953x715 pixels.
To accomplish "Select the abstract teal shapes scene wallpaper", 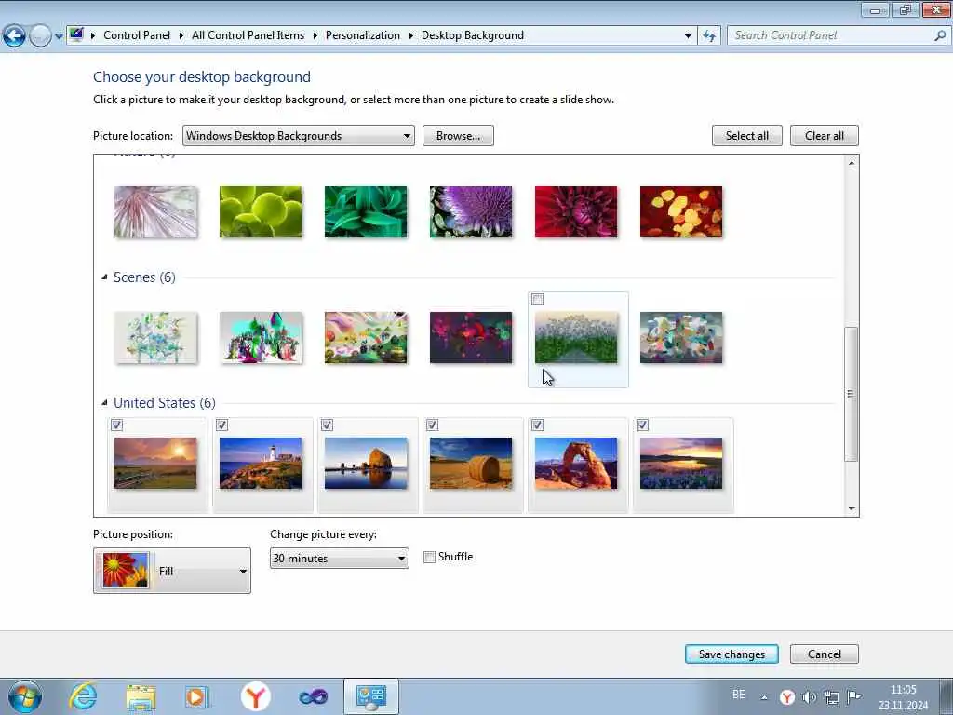I will tap(681, 337).
